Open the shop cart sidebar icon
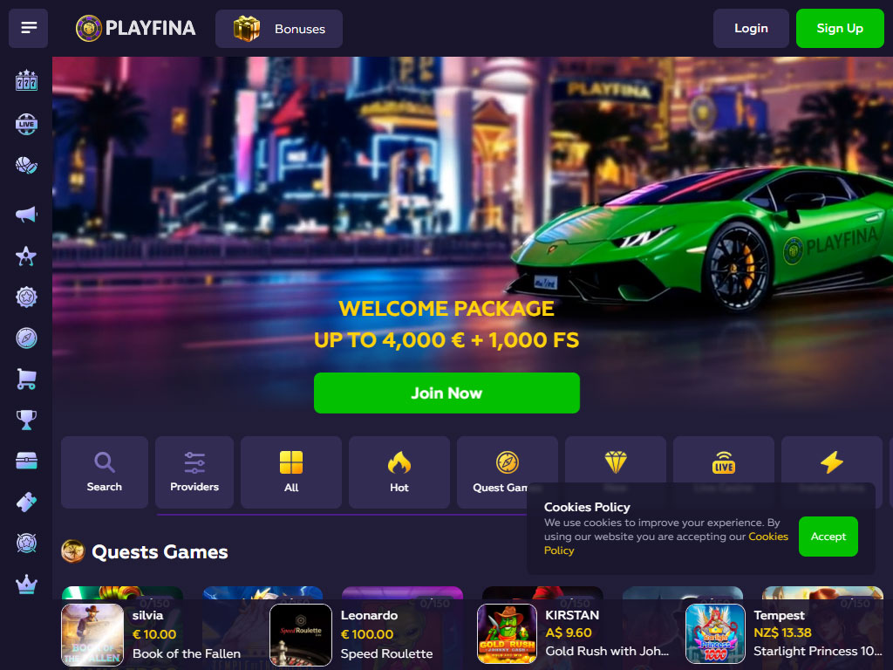The height and width of the screenshot is (670, 893). click(x=27, y=379)
